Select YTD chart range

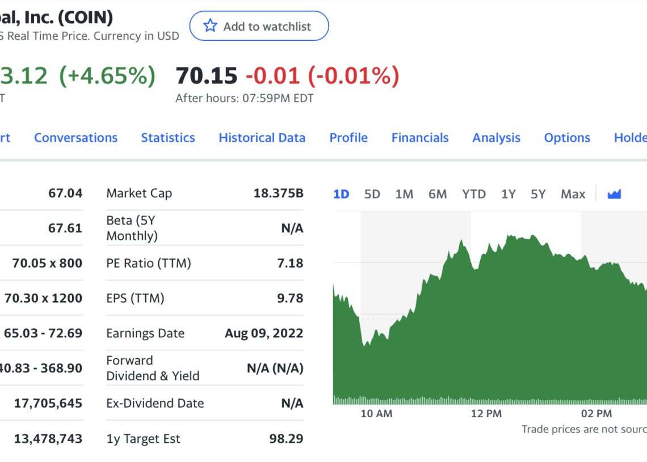click(473, 194)
